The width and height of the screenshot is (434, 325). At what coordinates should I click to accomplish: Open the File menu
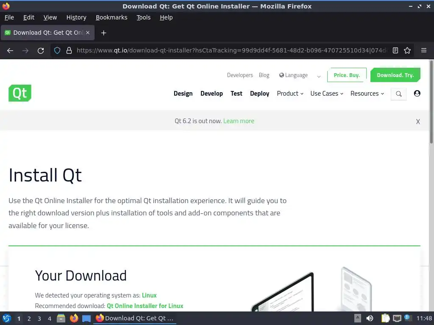(9, 17)
